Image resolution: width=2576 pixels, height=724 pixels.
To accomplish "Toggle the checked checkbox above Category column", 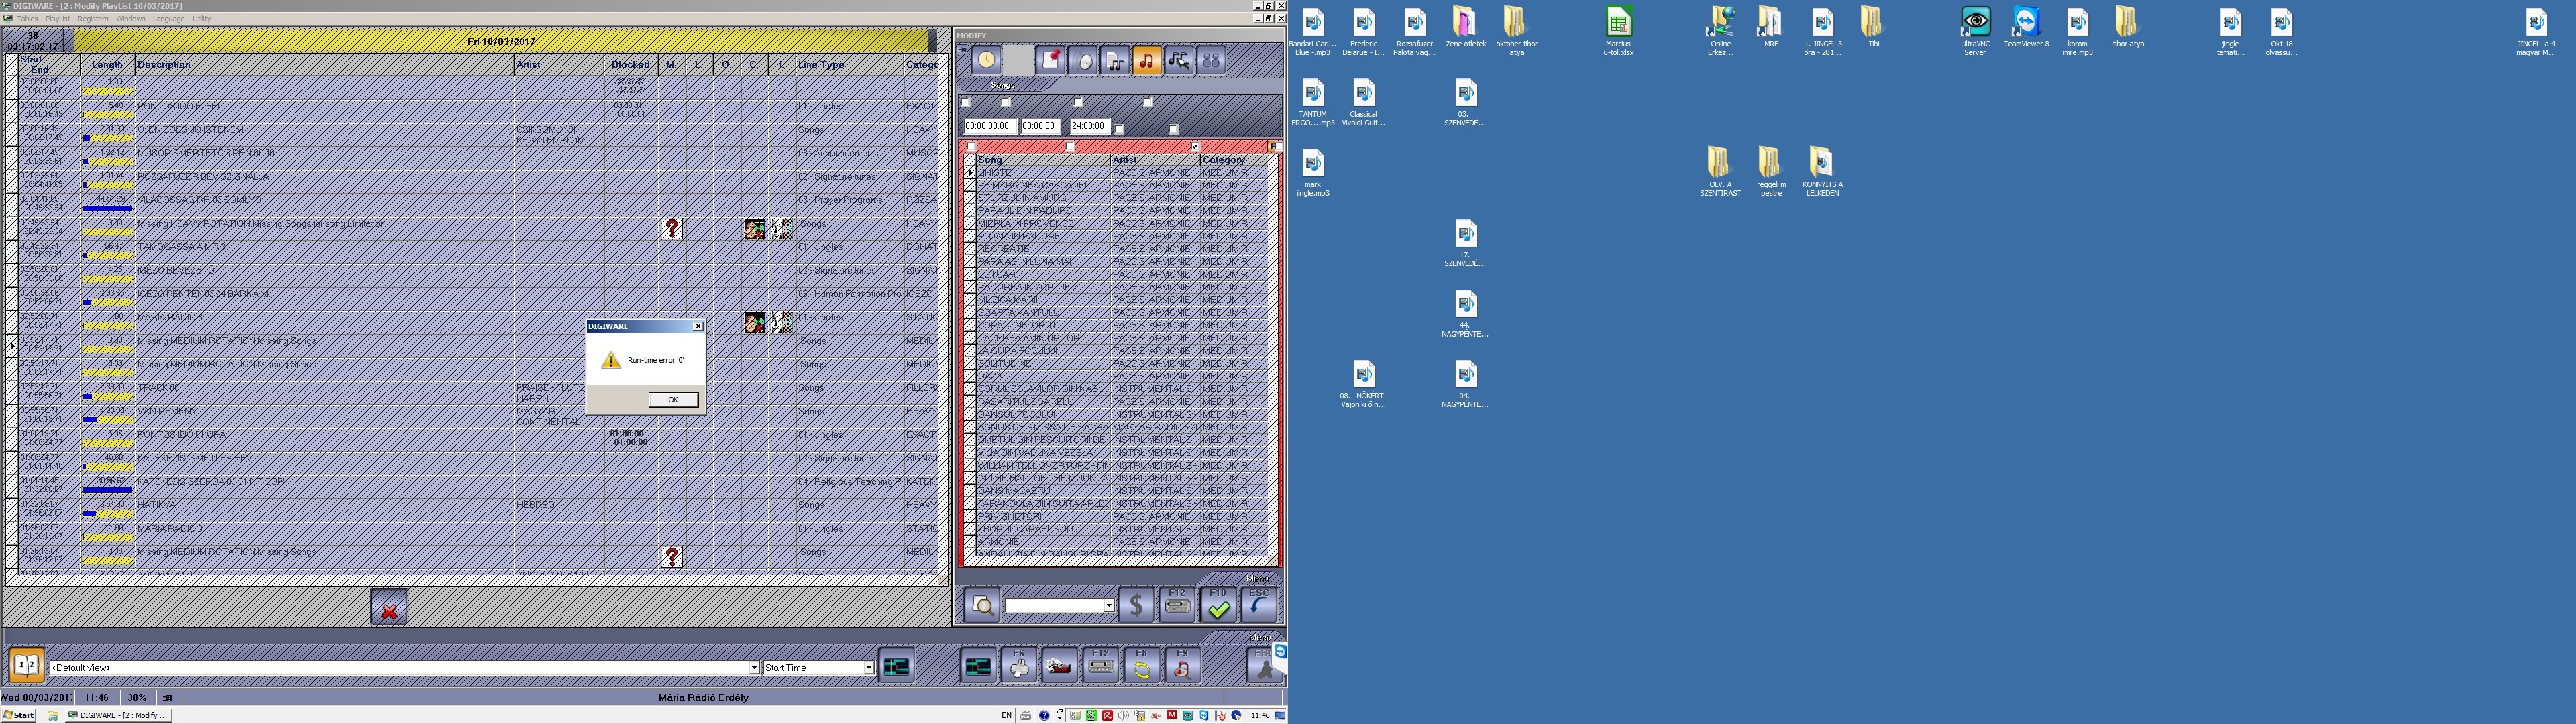I will [1194, 147].
